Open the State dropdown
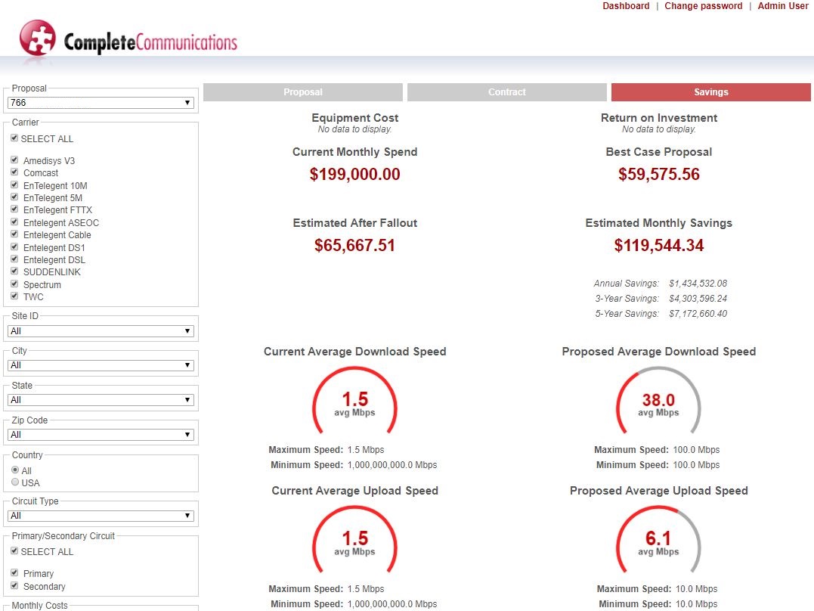Image resolution: width=814 pixels, height=611 pixels. tap(101, 400)
